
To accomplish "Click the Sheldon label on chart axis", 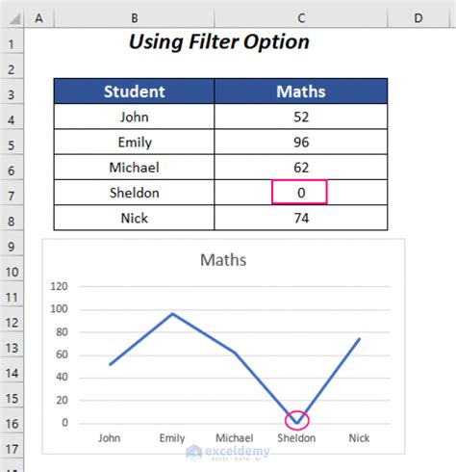I will [x=296, y=438].
